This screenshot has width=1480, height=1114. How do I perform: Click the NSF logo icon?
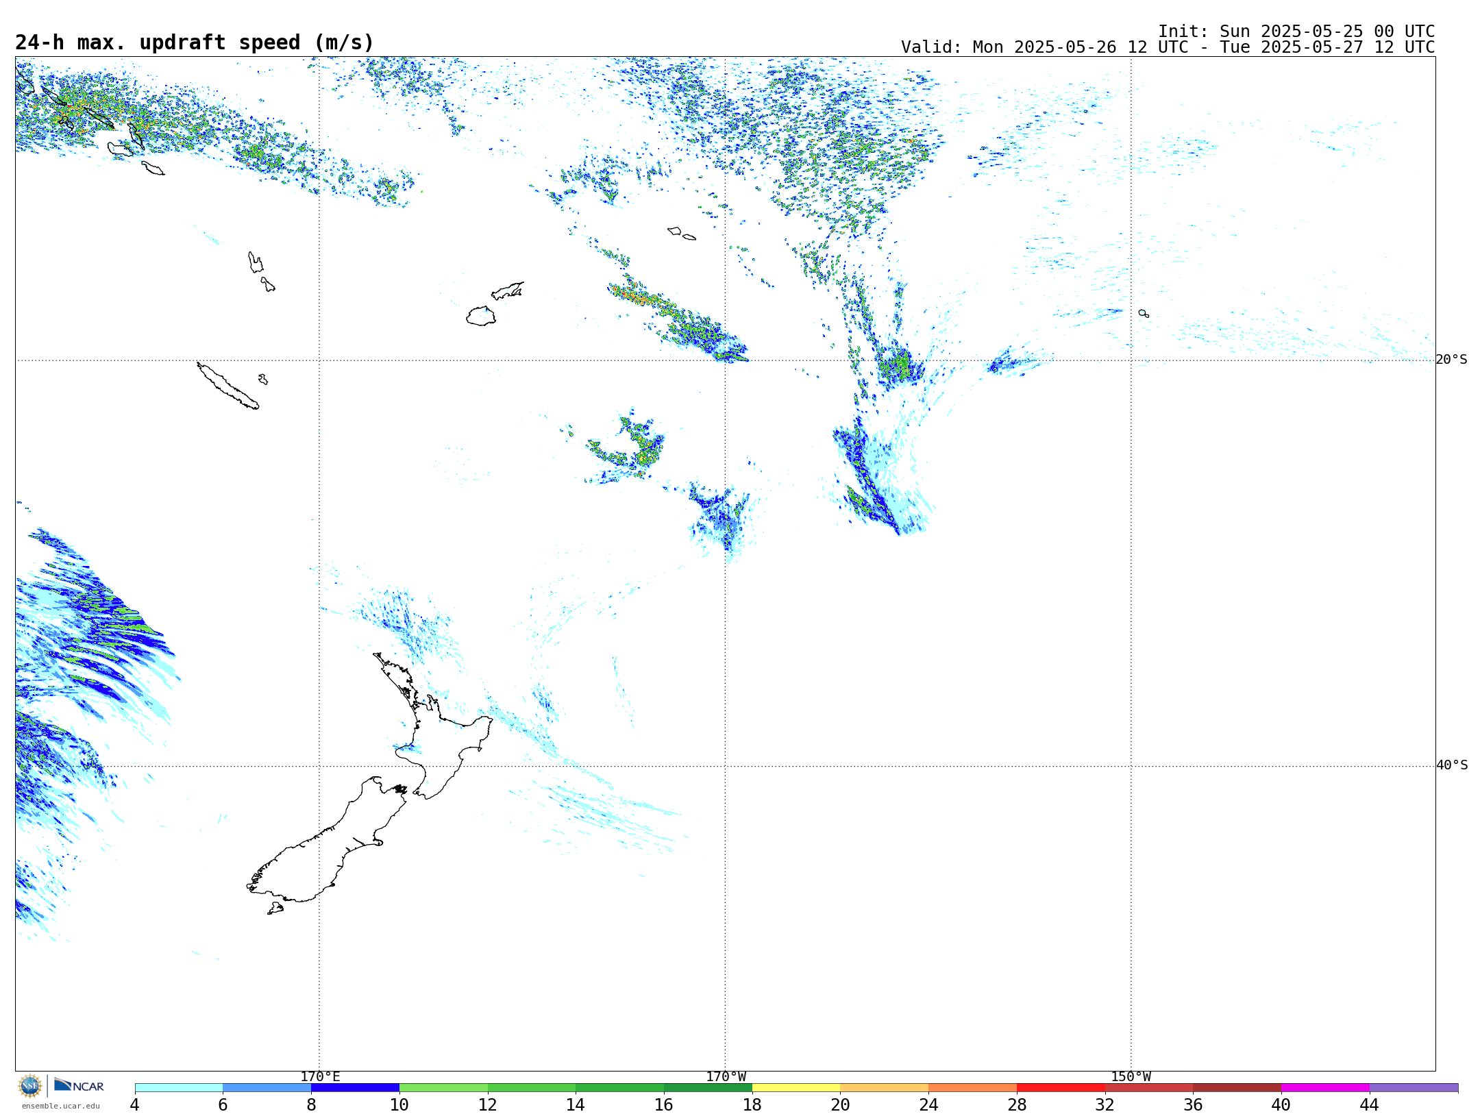(30, 1086)
